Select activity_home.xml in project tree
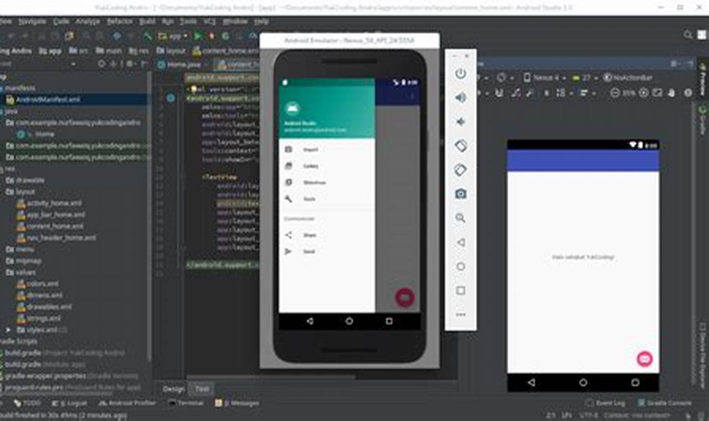 point(54,203)
